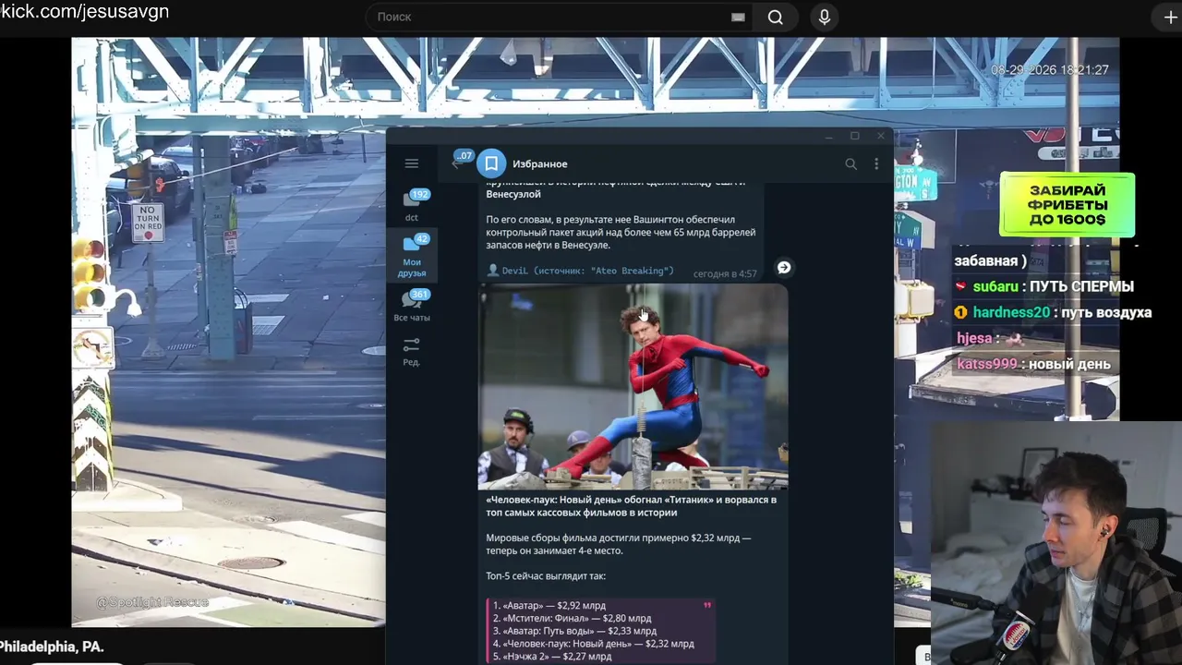The width and height of the screenshot is (1182, 665).
Task: Click the headline about «Титаник» box office
Action: click(x=631, y=506)
